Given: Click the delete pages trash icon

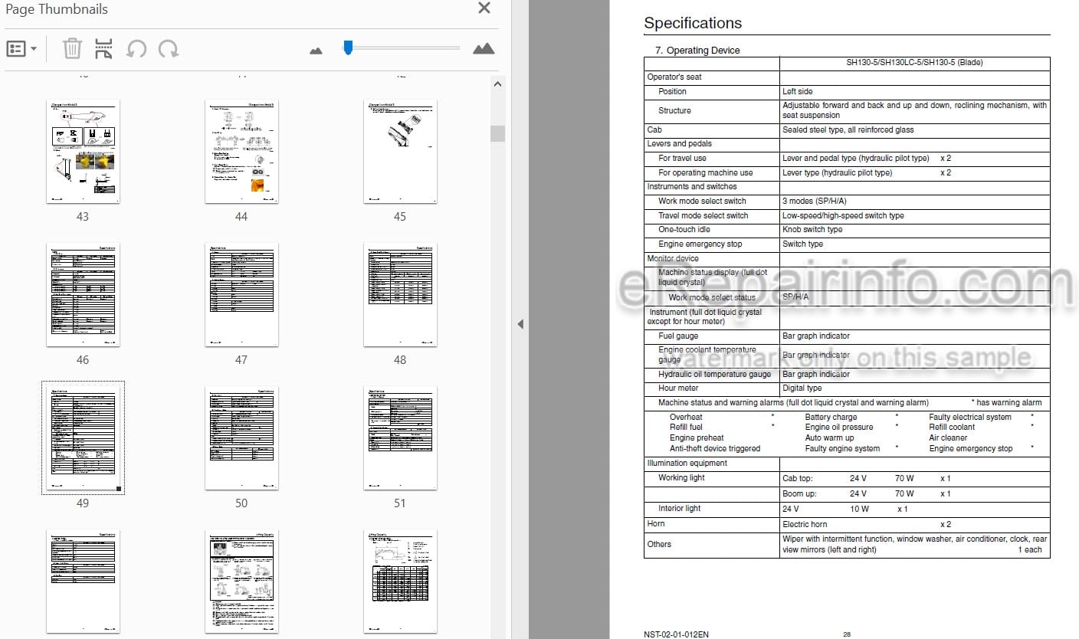Looking at the screenshot, I should pyautogui.click(x=72, y=49).
